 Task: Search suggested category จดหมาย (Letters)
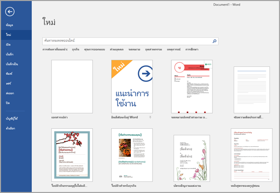pyautogui.click(x=134, y=50)
